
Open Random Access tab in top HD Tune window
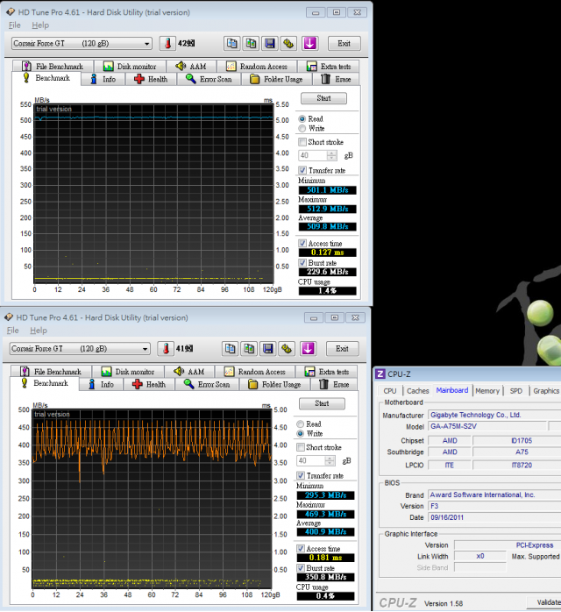257,67
